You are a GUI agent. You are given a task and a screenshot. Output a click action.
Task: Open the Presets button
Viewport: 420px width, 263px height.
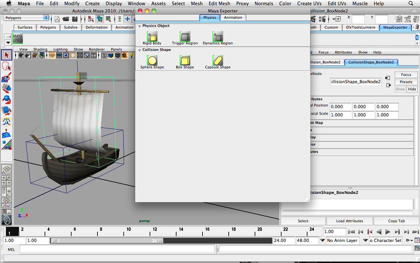coord(406,82)
